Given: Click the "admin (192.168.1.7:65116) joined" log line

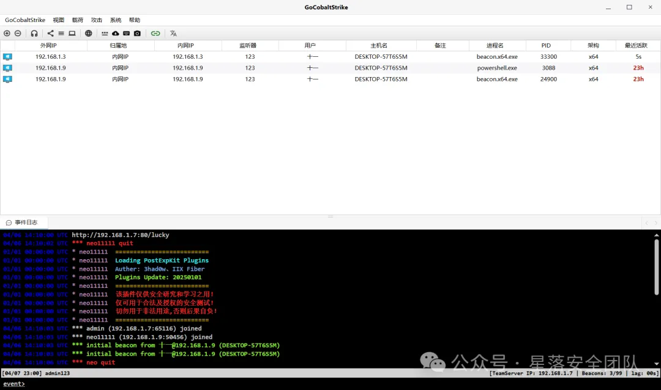Looking at the screenshot, I should (144, 328).
